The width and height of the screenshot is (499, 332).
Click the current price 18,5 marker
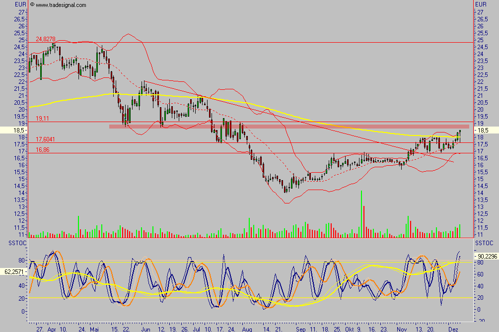13,130
